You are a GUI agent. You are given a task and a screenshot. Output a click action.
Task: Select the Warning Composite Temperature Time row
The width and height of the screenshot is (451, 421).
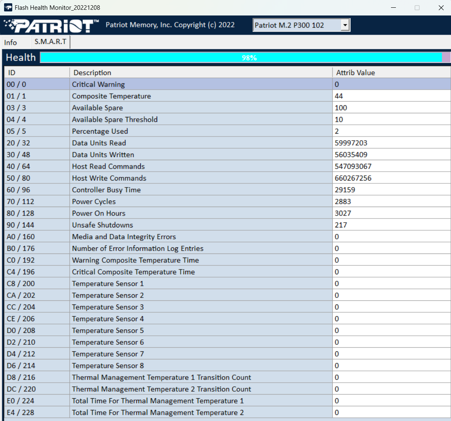click(227, 260)
